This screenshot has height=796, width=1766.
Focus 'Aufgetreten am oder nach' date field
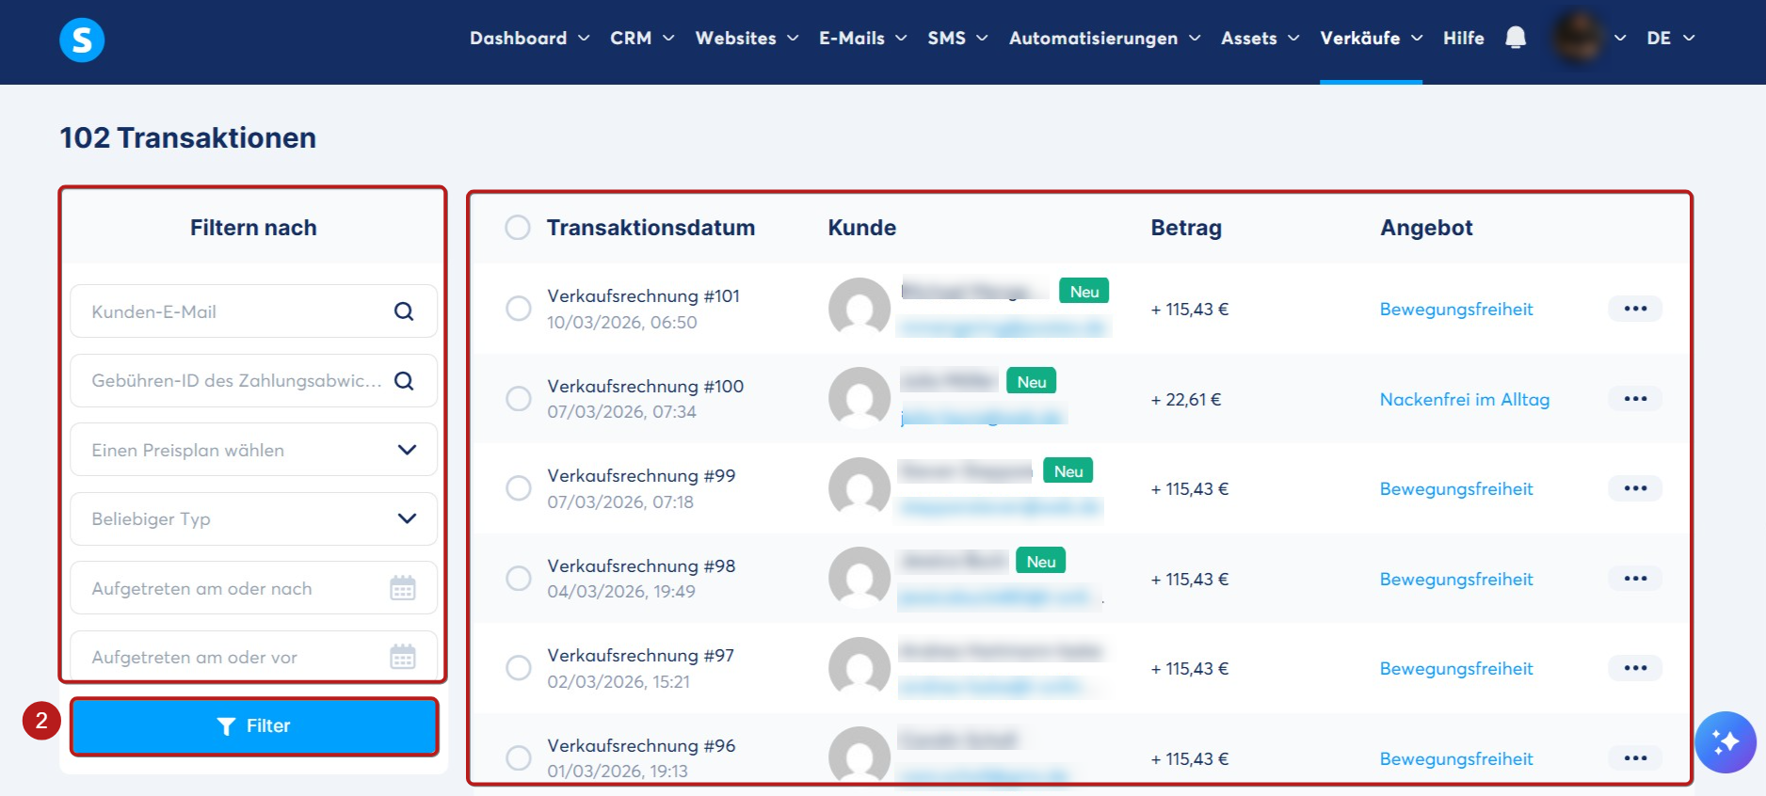pos(253,588)
